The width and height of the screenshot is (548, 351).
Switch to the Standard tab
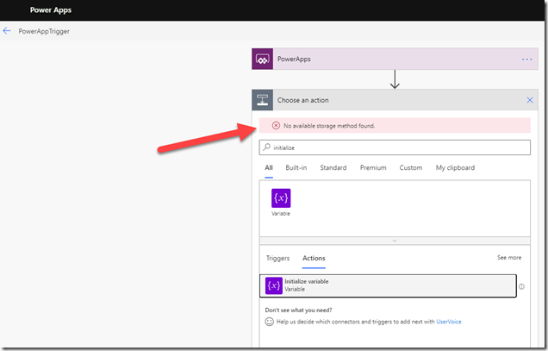pos(333,168)
